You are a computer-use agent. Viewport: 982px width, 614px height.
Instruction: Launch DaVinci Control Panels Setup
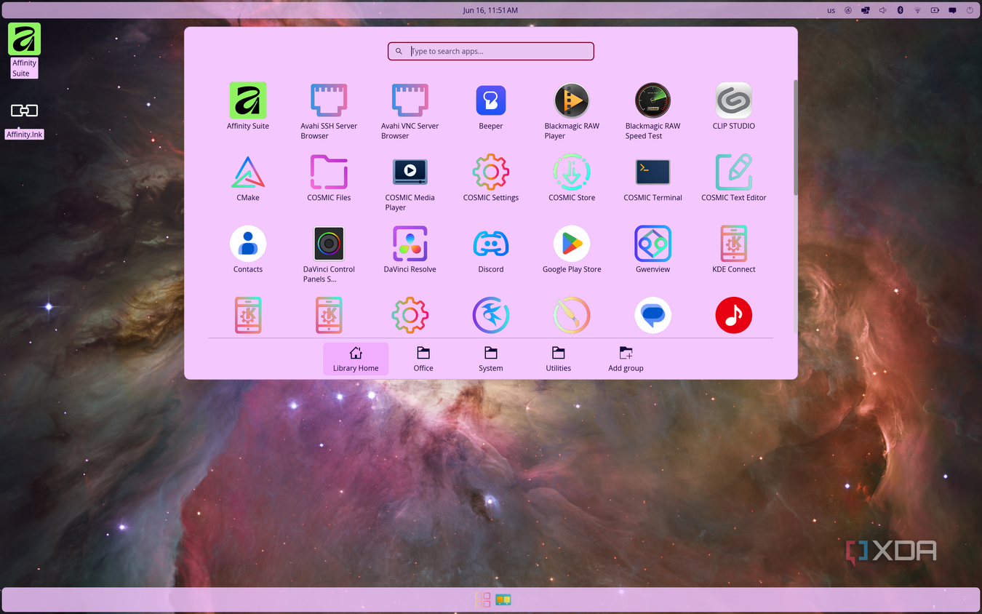tap(329, 254)
